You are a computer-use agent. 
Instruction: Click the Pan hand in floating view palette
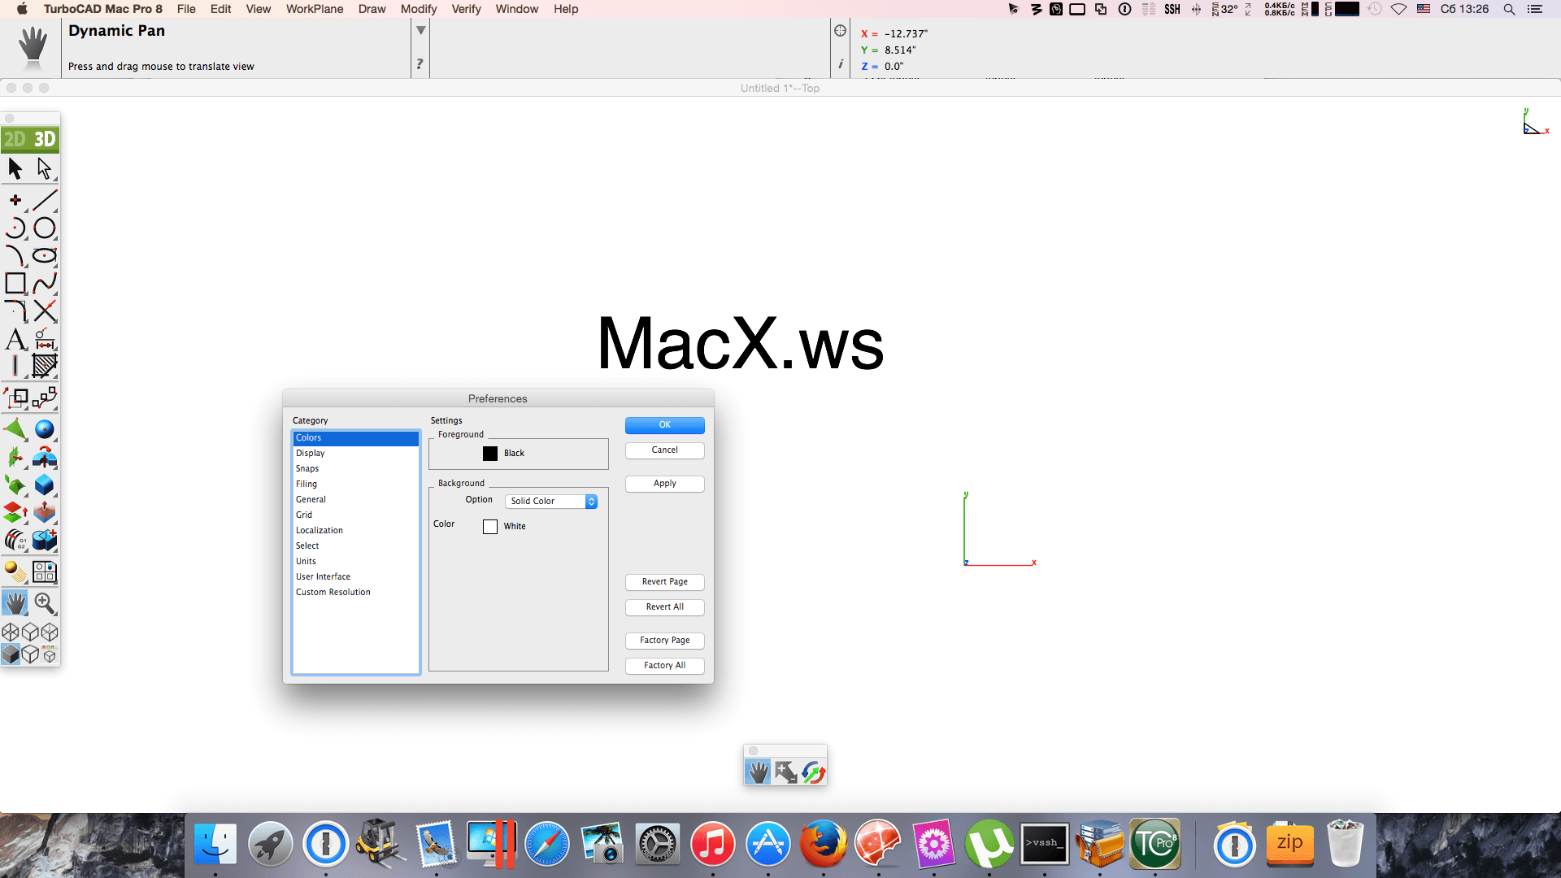point(758,772)
